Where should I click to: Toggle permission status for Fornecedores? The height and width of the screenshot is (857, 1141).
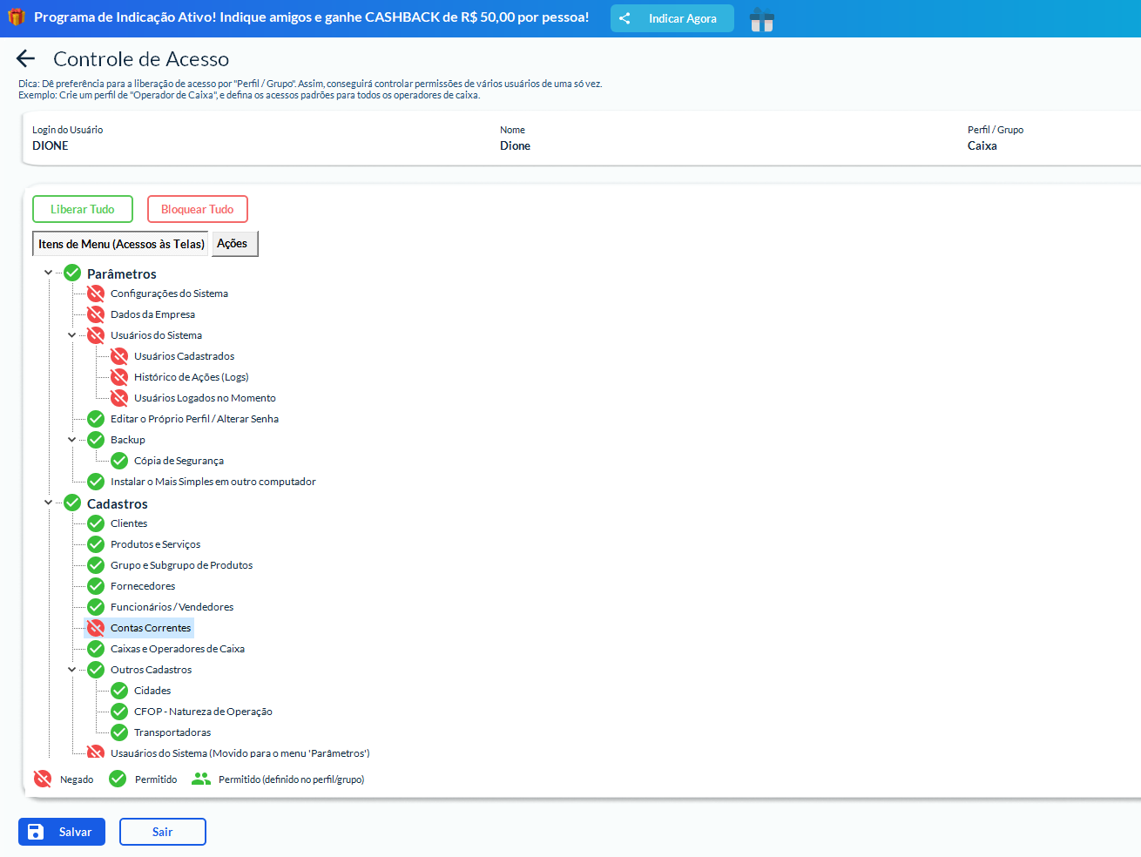click(96, 586)
